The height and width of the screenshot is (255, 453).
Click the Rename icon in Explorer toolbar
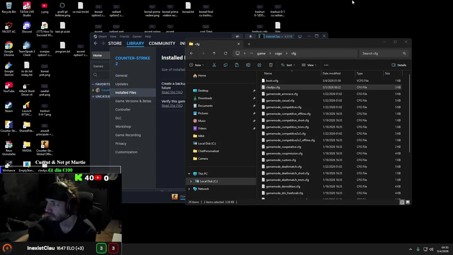(248, 65)
